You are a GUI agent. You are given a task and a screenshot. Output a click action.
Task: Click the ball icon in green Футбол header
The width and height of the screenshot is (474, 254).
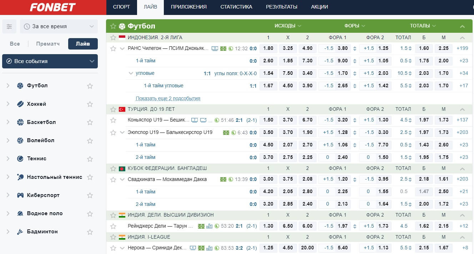[122, 26]
